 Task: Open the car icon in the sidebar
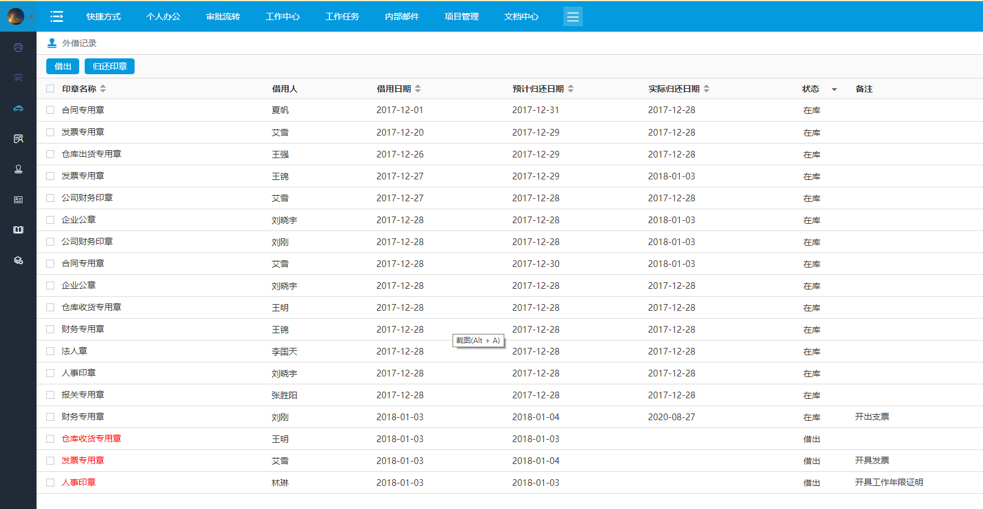(18, 108)
